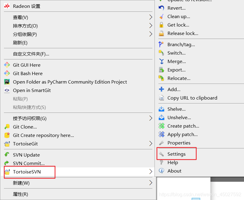Click the Help question mark icon
244x200 pixels.
coord(161,162)
